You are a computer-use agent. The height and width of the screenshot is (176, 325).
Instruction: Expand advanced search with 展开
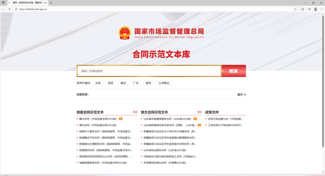click(242, 94)
